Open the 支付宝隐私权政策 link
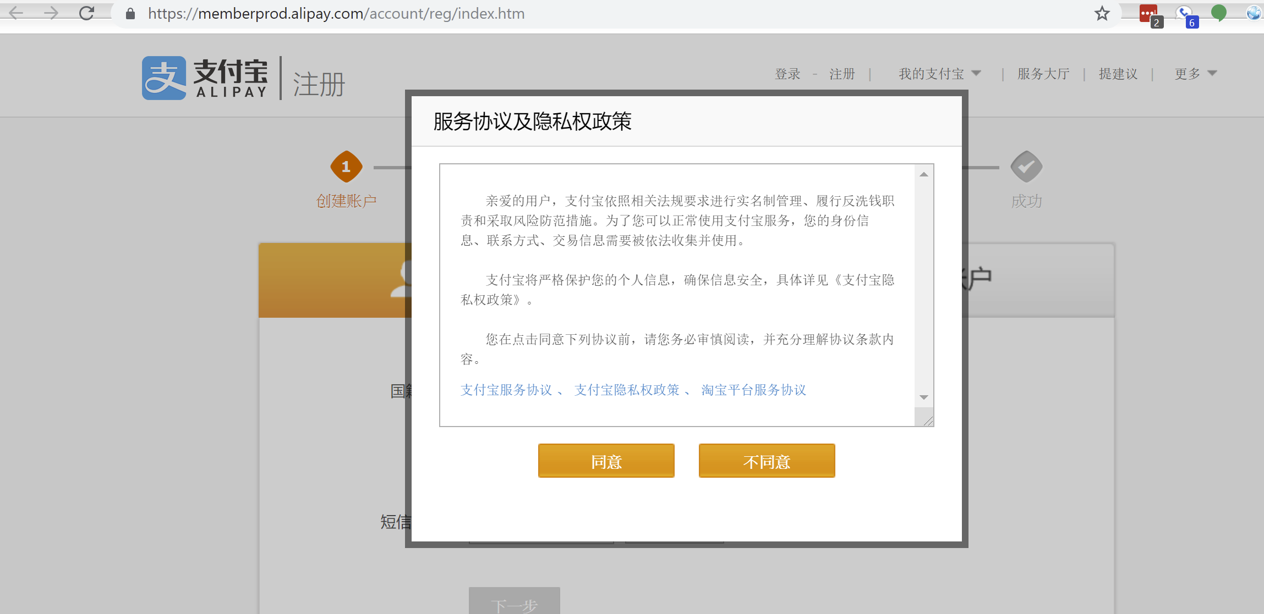The image size is (1264, 614). pos(627,390)
